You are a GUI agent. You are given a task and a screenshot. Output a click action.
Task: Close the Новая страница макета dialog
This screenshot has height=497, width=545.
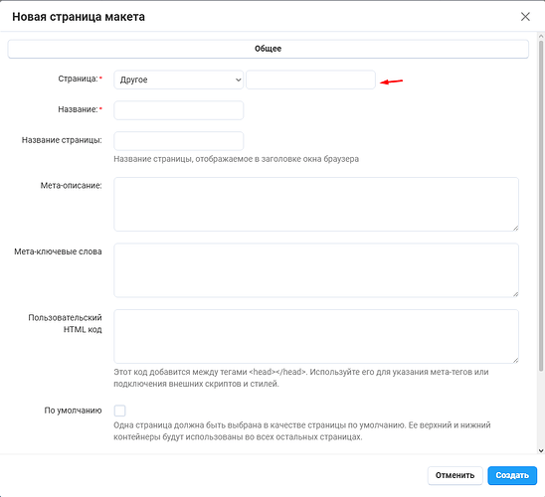[x=525, y=16]
